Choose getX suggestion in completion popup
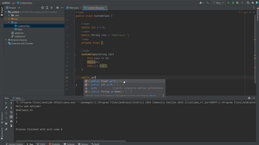The width and height of the screenshot is (259, 145). pyautogui.click(x=124, y=85)
